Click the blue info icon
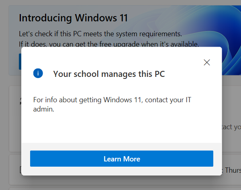241x190 pixels. (38, 73)
